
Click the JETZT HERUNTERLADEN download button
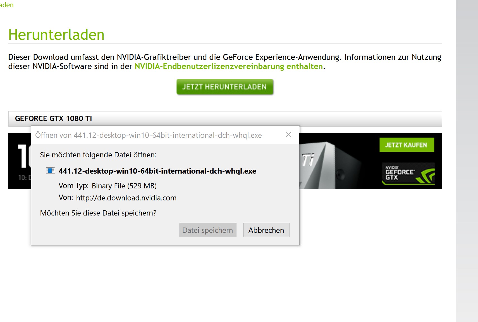[225, 87]
